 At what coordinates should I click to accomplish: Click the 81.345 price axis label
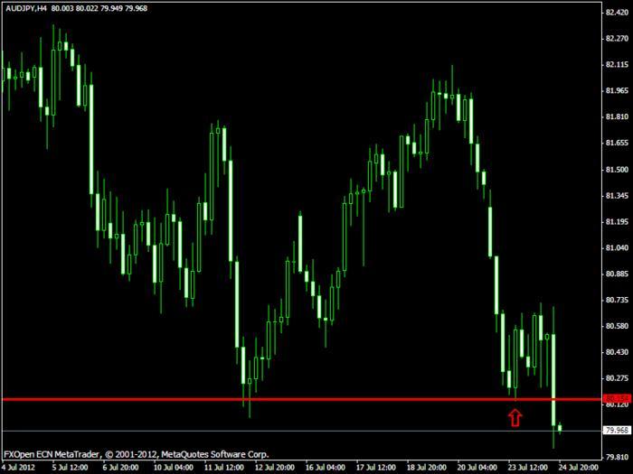(618, 196)
